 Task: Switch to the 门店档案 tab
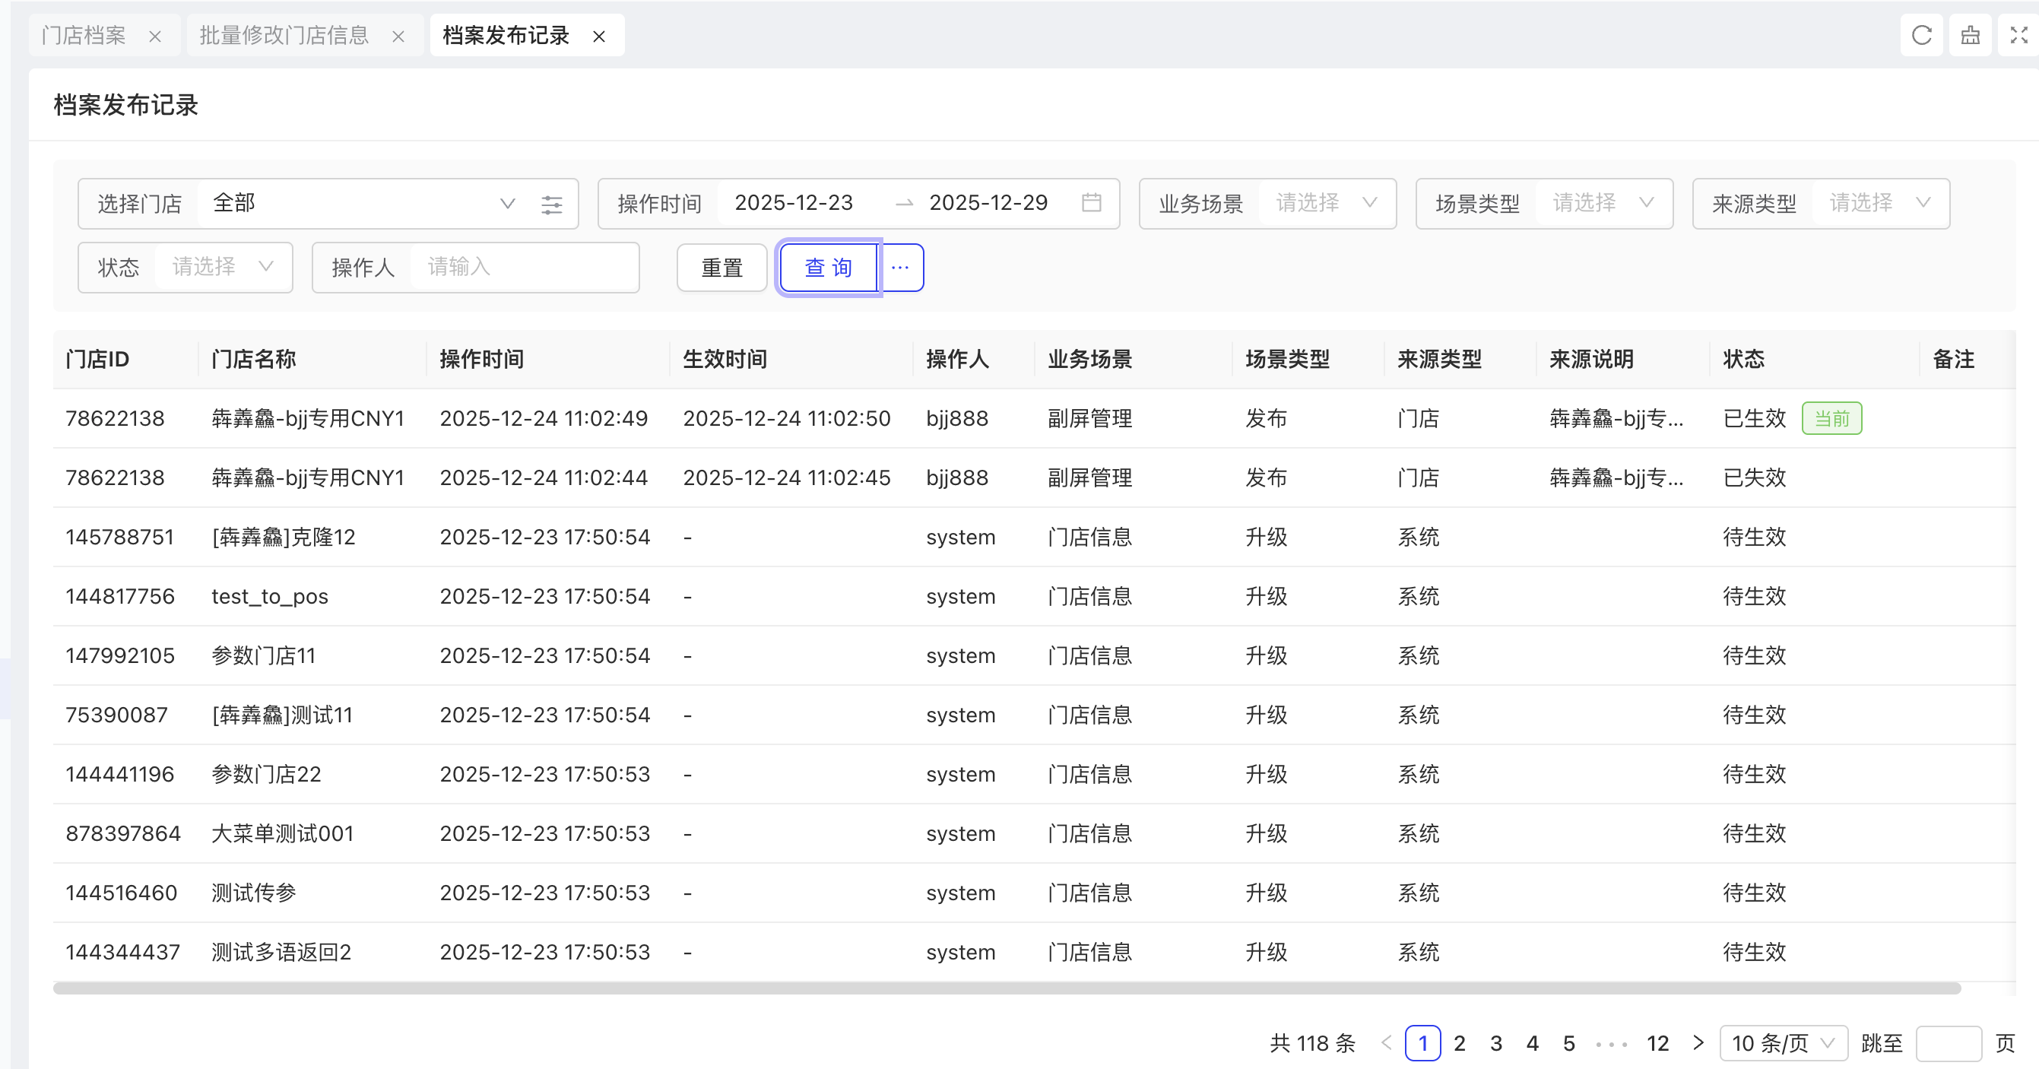click(84, 36)
